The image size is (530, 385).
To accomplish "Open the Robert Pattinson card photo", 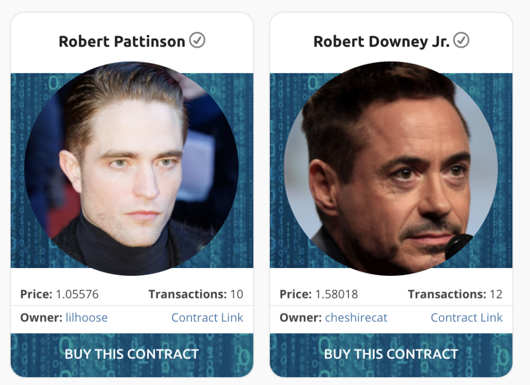I will coord(131,169).
